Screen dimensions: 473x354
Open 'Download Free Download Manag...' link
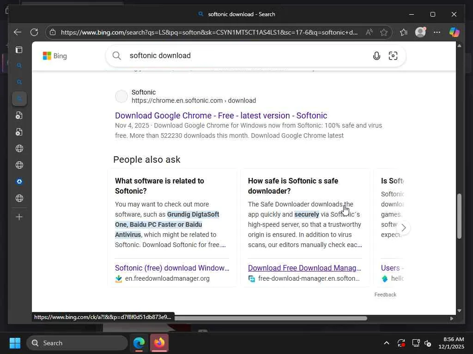pos(304,268)
